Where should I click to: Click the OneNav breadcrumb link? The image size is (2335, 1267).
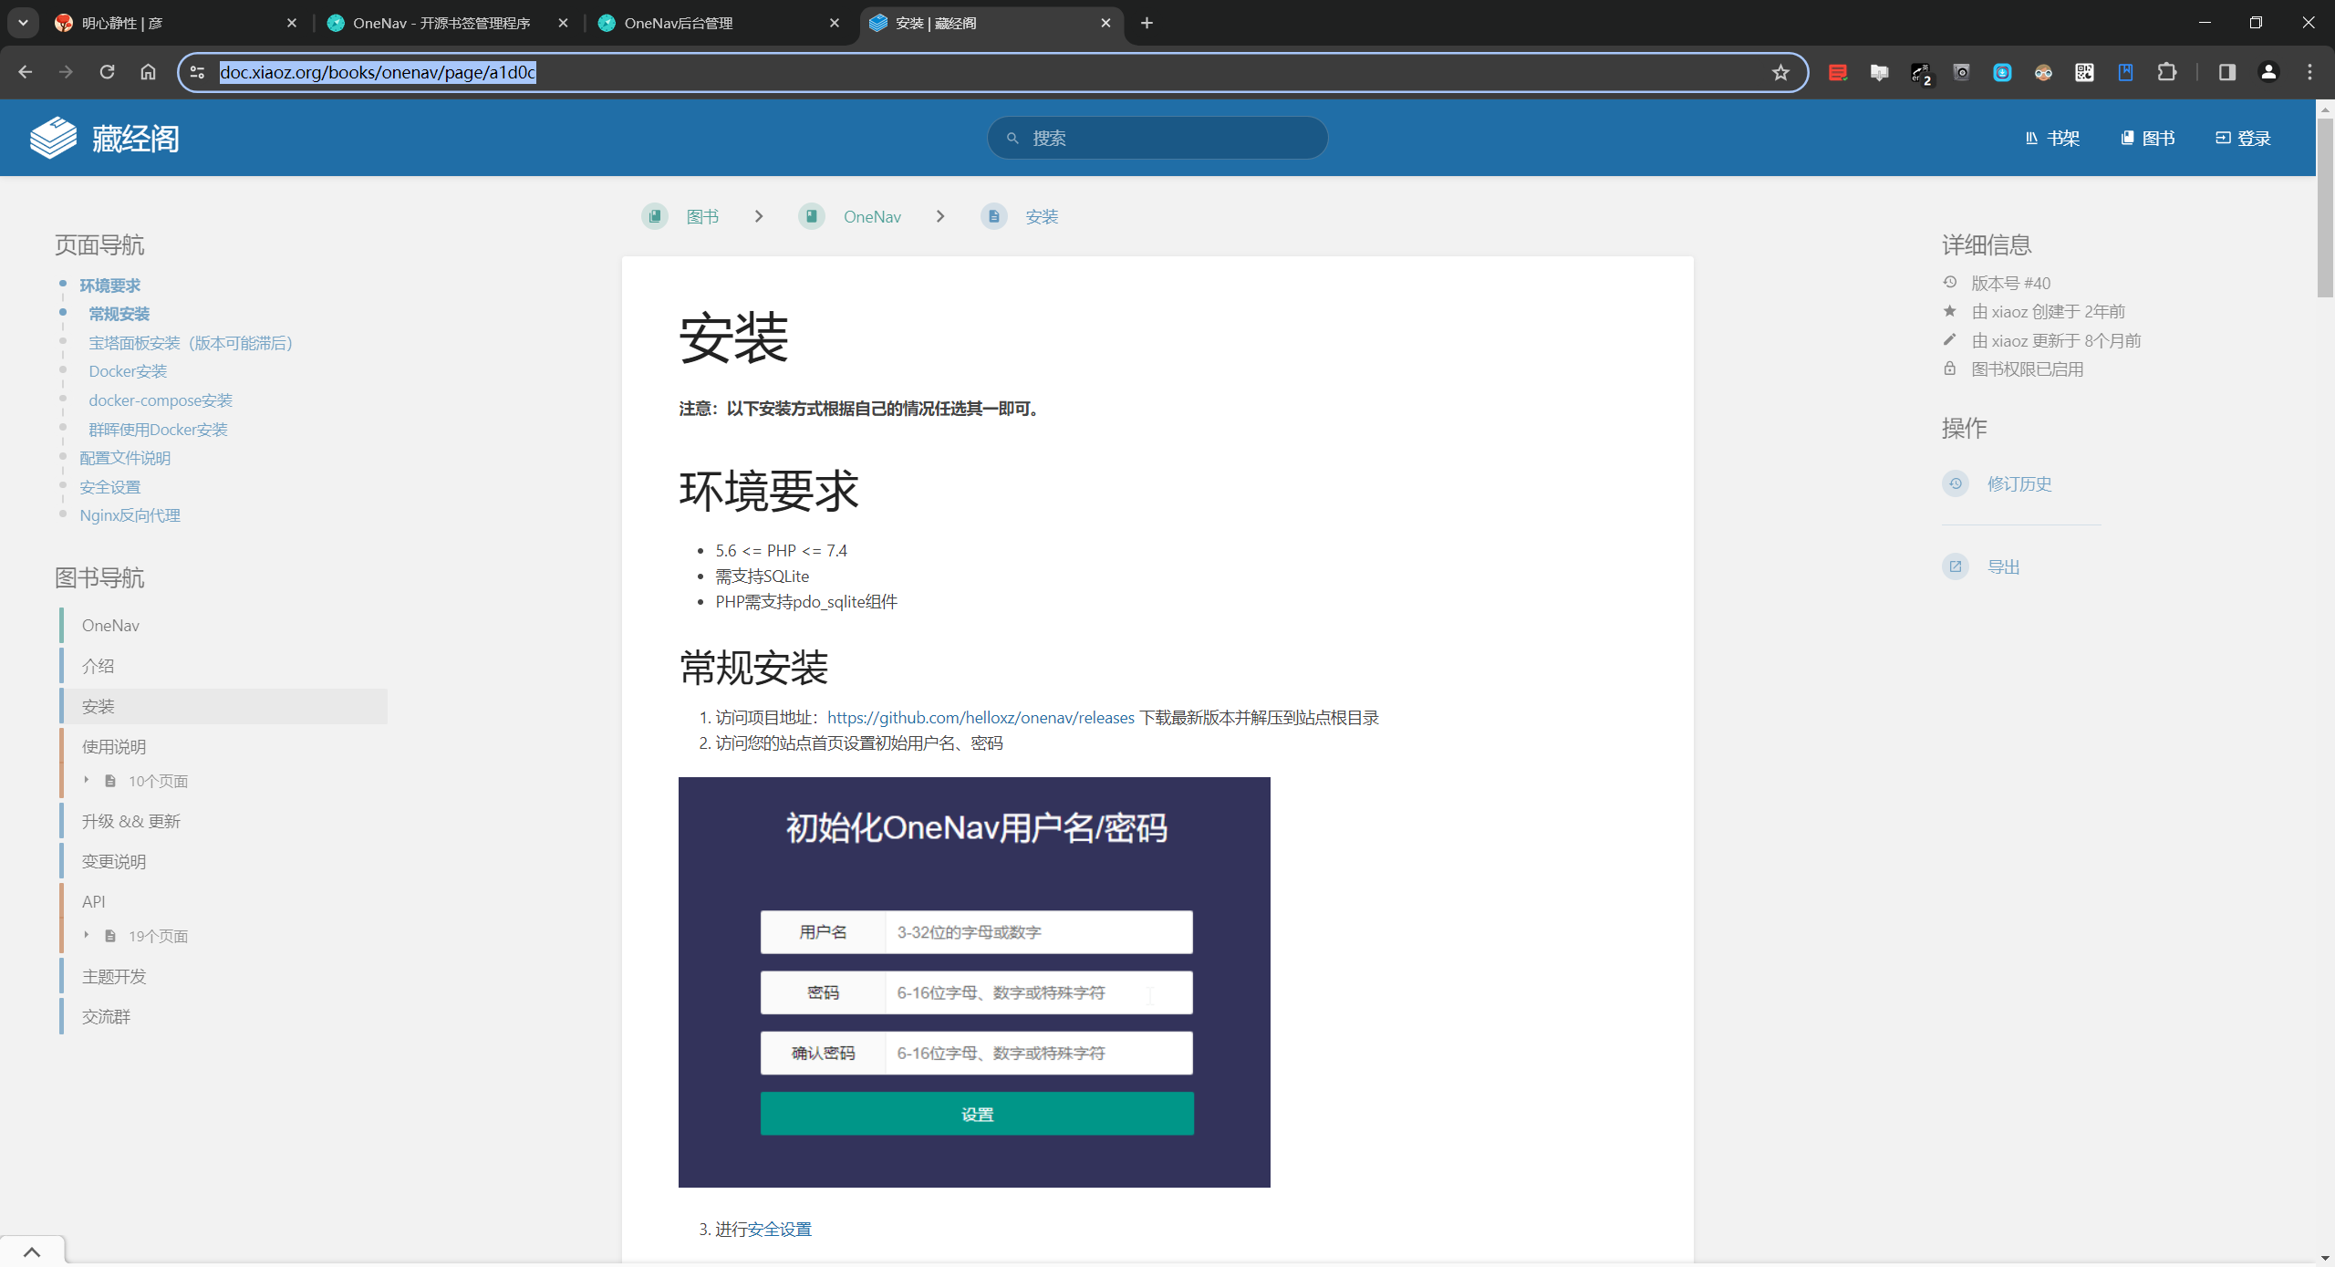pos(872,216)
